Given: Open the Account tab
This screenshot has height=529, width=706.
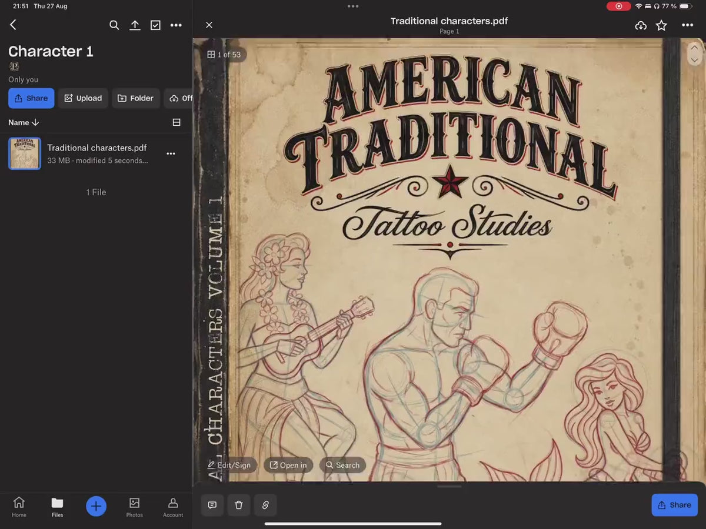Looking at the screenshot, I should click(173, 507).
